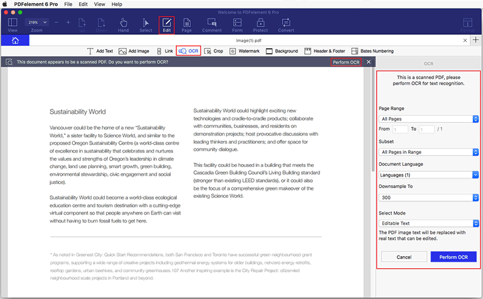Open the Apple menu
This screenshot has height=299, width=483.
coord(5,4)
